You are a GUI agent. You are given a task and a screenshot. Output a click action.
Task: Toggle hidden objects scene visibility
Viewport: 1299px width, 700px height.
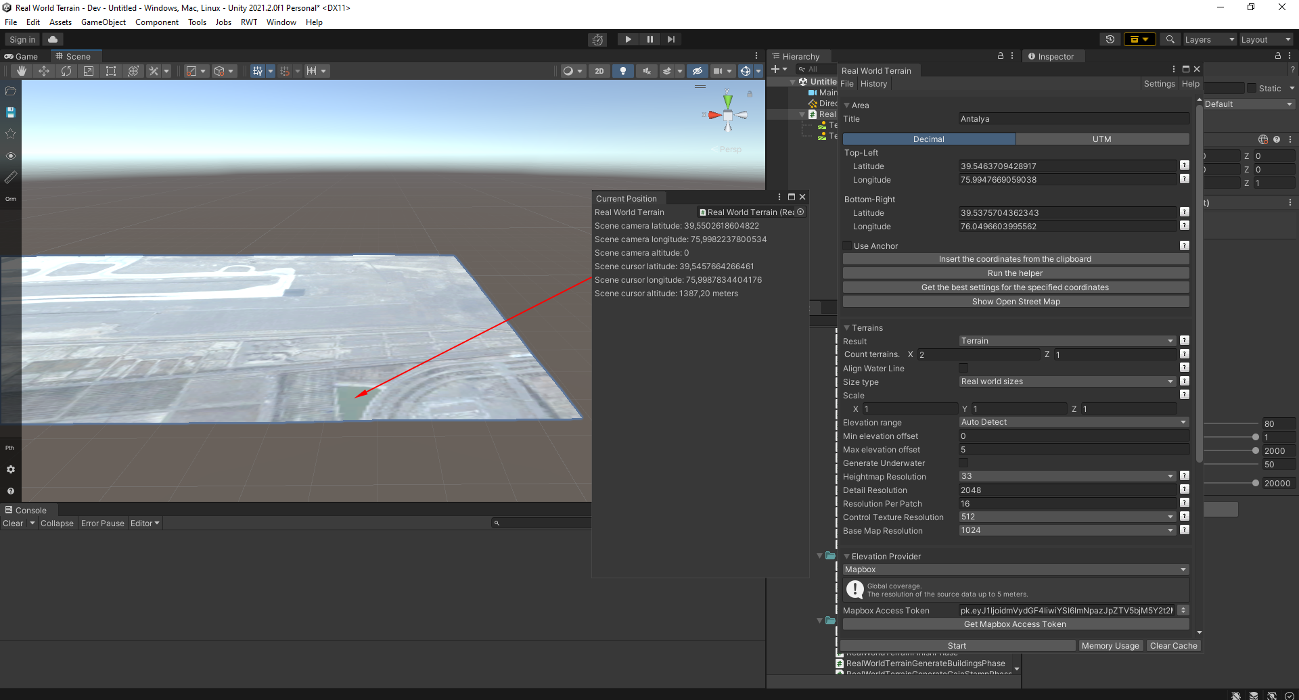click(x=698, y=71)
